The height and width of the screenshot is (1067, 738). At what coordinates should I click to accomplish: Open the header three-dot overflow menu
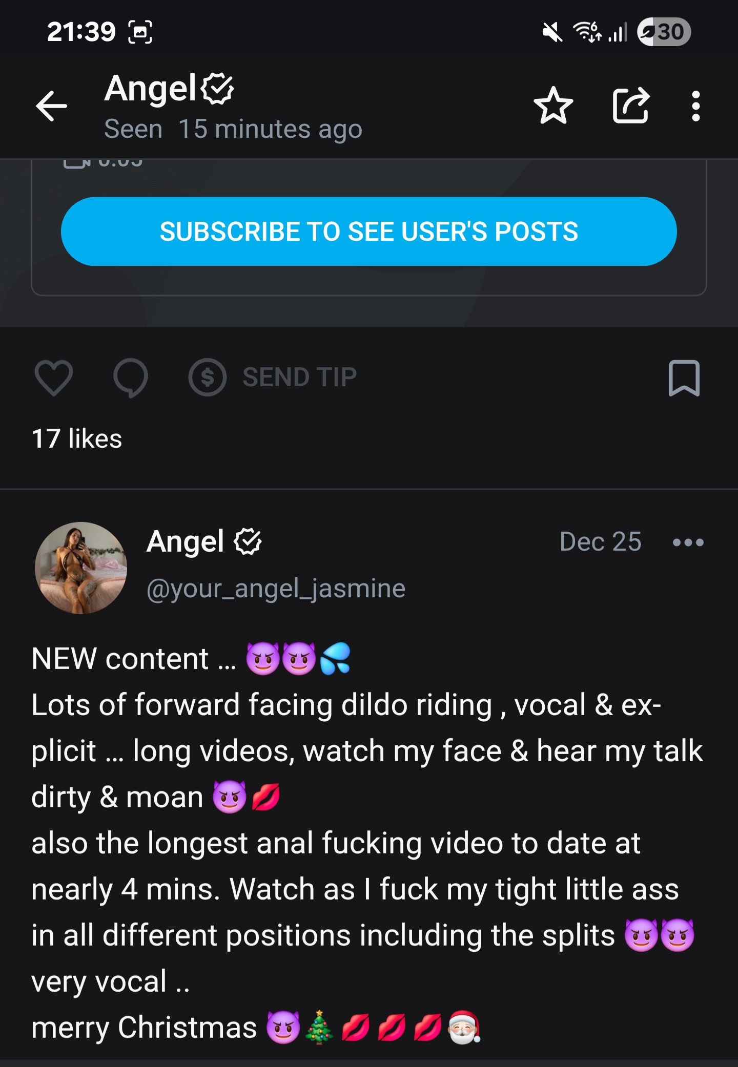pyautogui.click(x=695, y=106)
